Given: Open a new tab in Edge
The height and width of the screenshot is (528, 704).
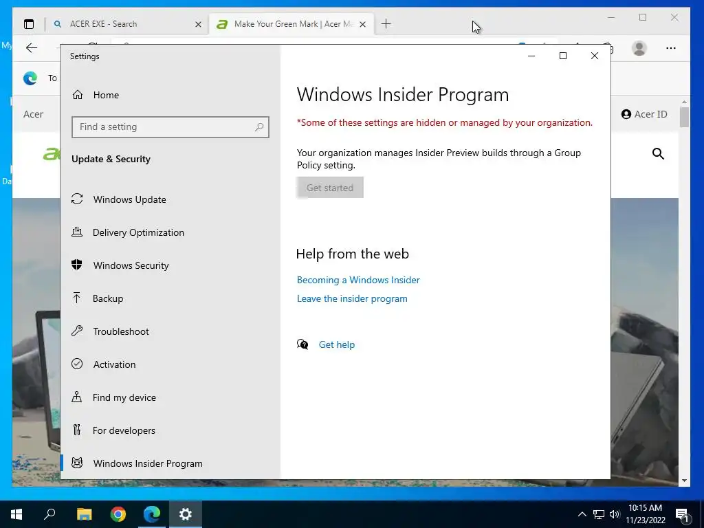Looking at the screenshot, I should pos(386,24).
